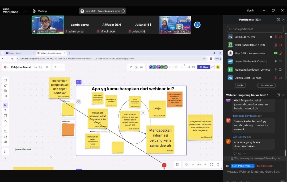Screen dimensions: 287x182
Task: Open the KOTA TANGERANG recipient dropdown
Action: [x=243, y=166]
